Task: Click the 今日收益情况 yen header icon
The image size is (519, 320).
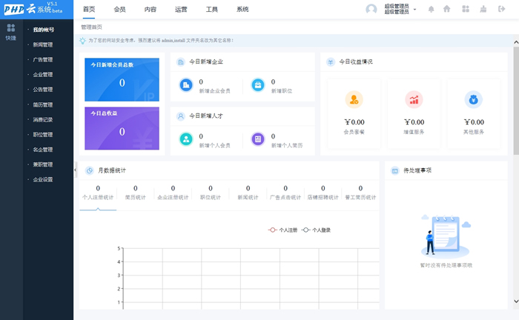Action: pos(331,61)
